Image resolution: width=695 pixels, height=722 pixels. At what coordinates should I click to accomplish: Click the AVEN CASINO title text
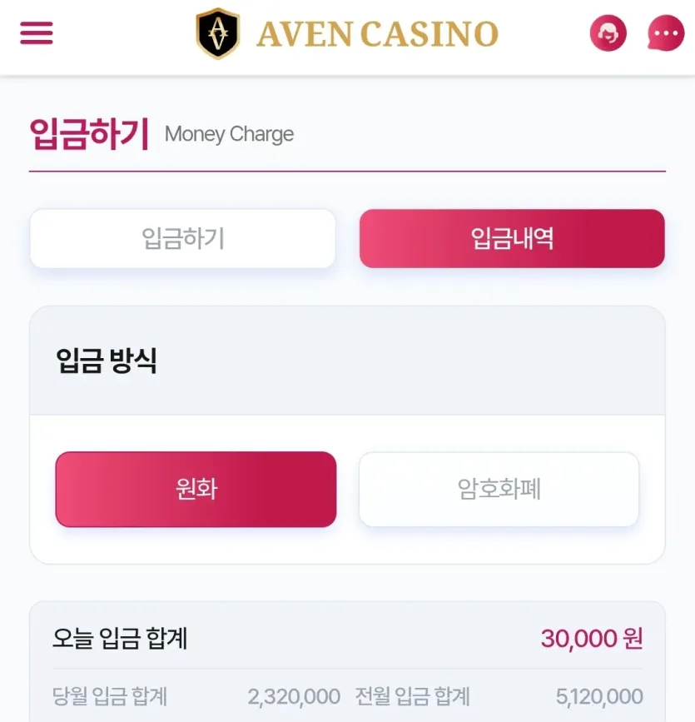377,34
